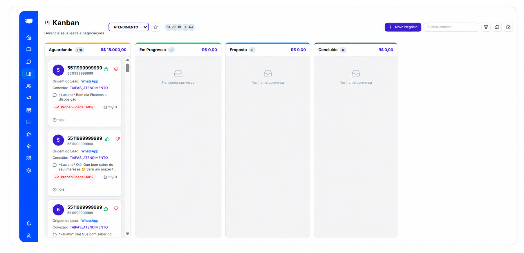The width and height of the screenshot is (524, 253).
Task: Select the NA user avatar filter
Action: 191,27
